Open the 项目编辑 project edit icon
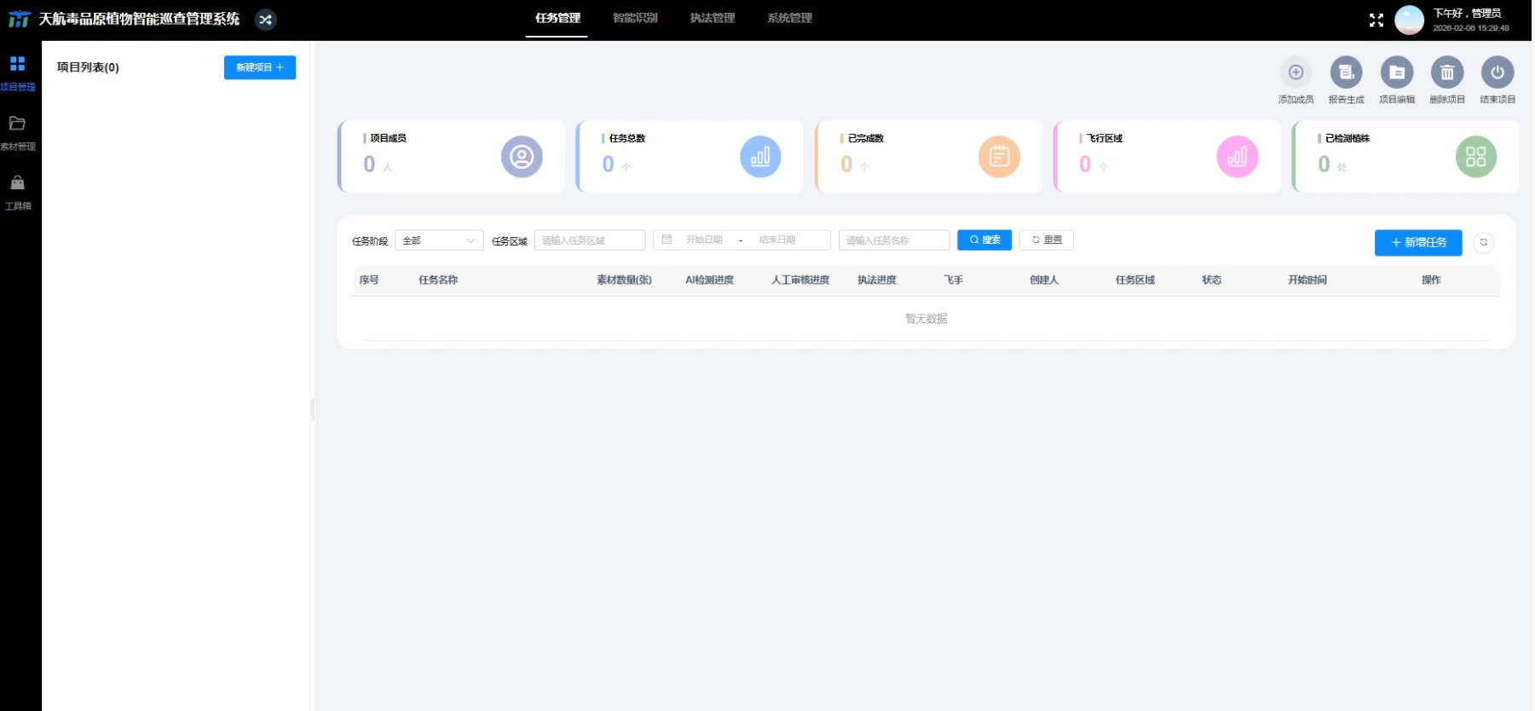 pos(1397,72)
